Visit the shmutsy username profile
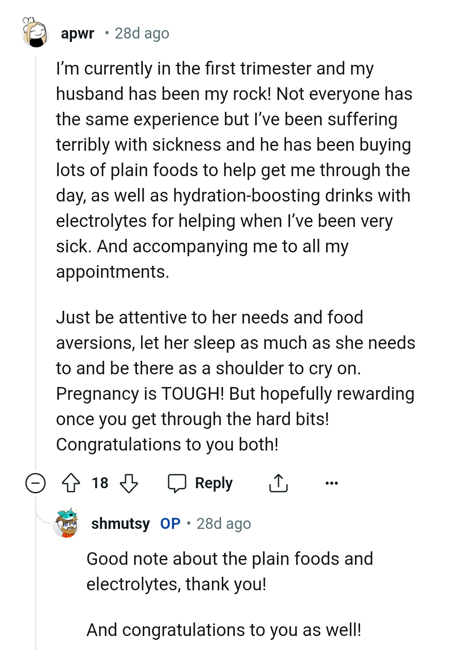Screen dimensions: 456x650 click(x=120, y=524)
